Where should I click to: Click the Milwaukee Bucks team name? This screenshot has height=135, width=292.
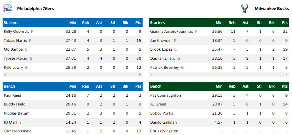click(271, 9)
